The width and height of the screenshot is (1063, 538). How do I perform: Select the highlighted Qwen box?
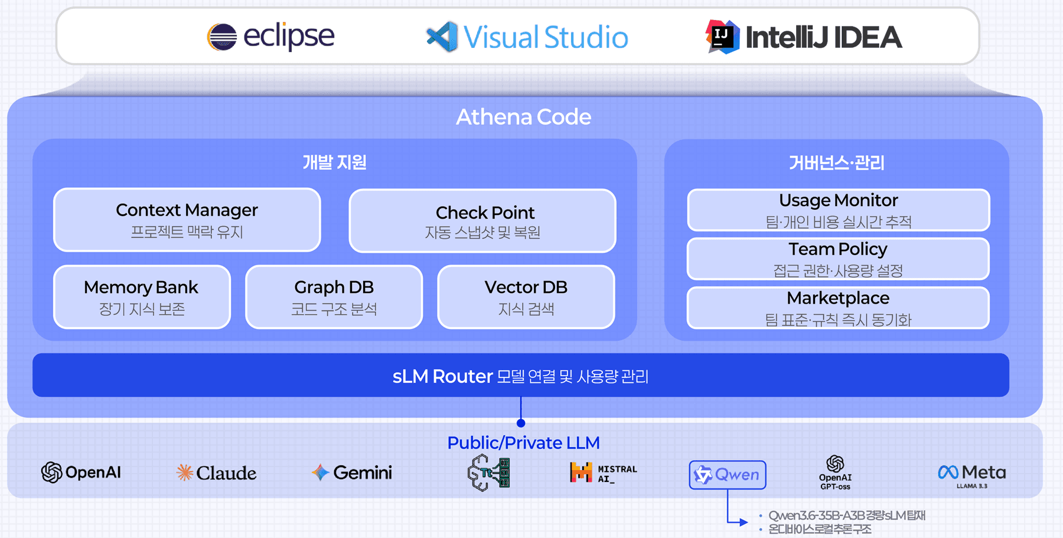click(728, 475)
